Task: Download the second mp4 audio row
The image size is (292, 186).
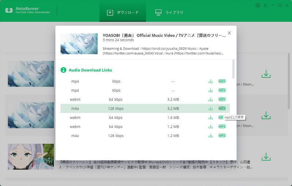Action: [x=211, y=90]
